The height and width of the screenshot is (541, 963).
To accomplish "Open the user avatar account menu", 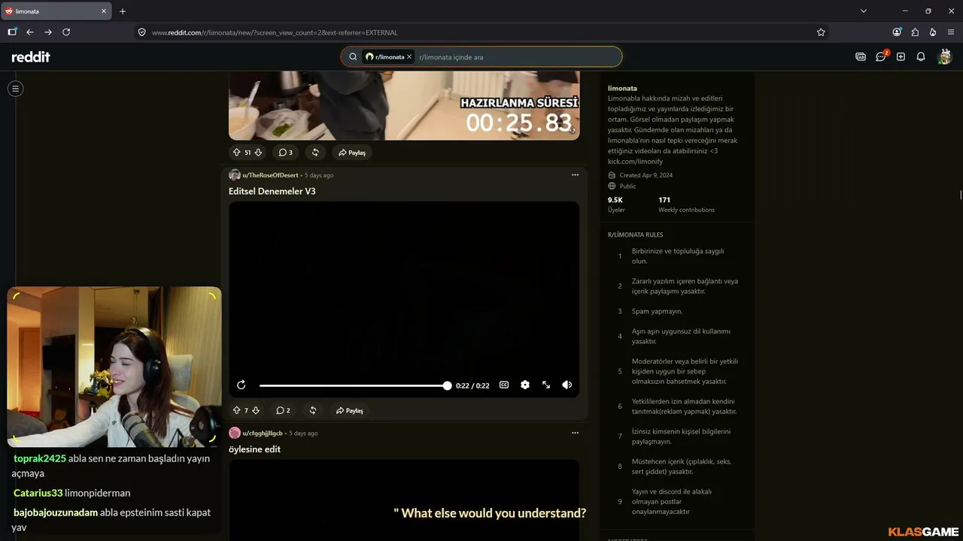I will point(945,56).
